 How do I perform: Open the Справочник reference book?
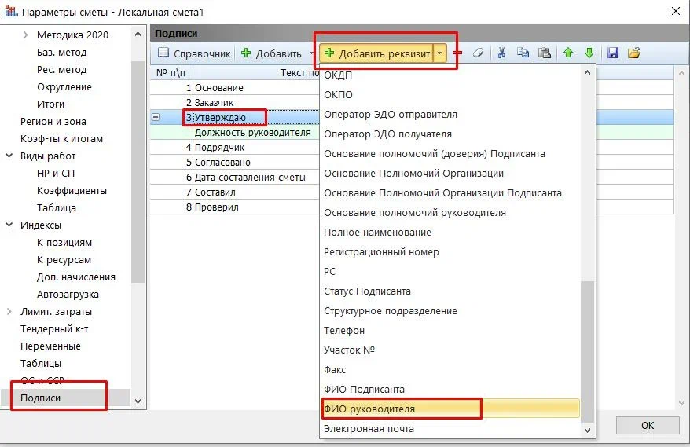coord(194,53)
